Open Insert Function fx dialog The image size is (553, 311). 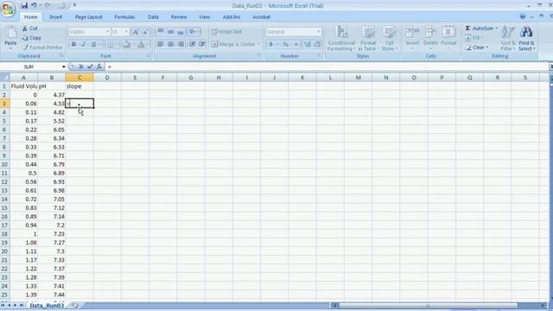tap(99, 67)
